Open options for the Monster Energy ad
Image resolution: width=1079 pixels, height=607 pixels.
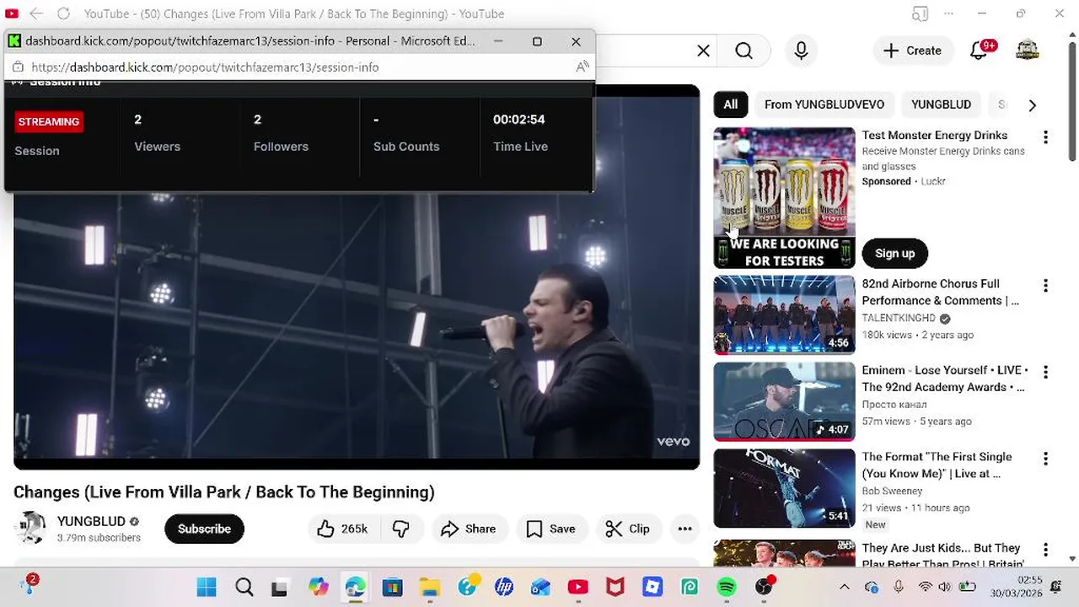click(1045, 137)
